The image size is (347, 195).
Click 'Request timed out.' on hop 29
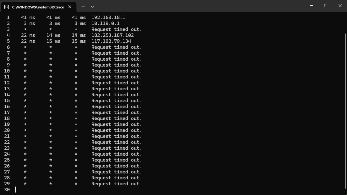pos(117,184)
